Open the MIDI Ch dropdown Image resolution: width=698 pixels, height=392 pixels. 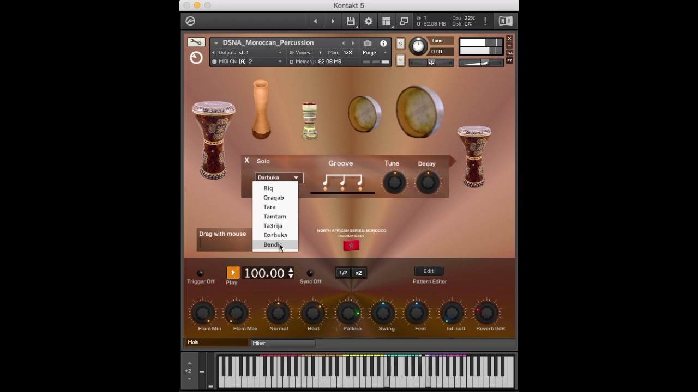(248, 62)
